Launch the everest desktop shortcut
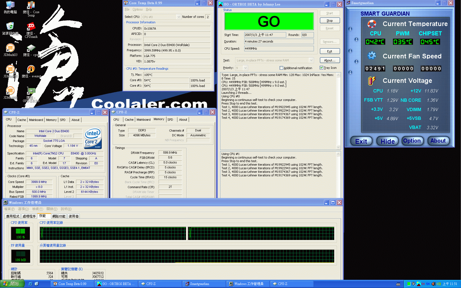Screen dimensions: 461x288 31,71
